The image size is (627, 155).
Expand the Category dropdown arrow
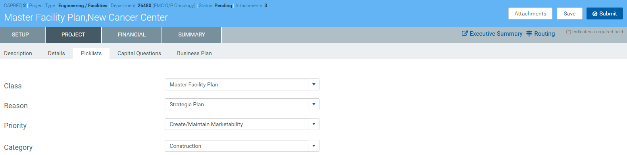tap(313, 146)
